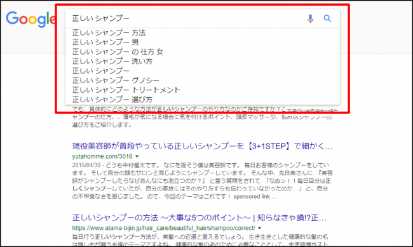Expand dropdown arrow next to yutahomme.com/3016
The height and width of the screenshot is (247, 413).
[137, 156]
